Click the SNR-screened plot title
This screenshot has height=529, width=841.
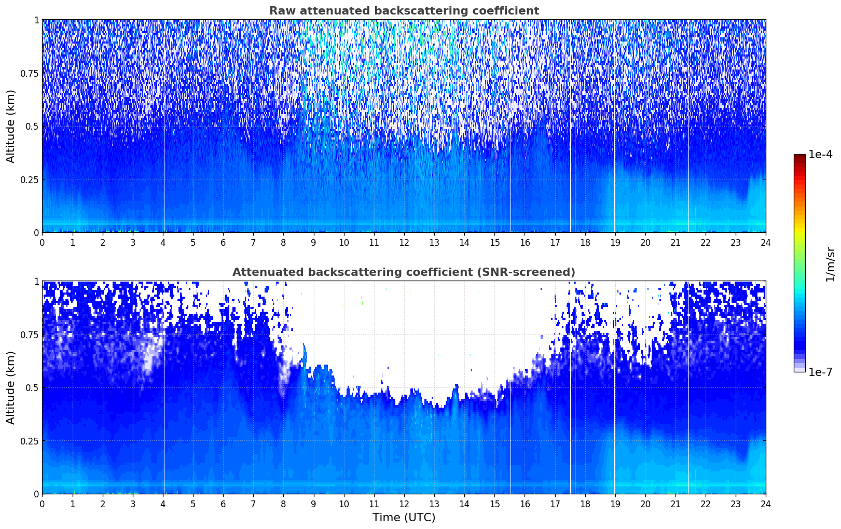404,272
